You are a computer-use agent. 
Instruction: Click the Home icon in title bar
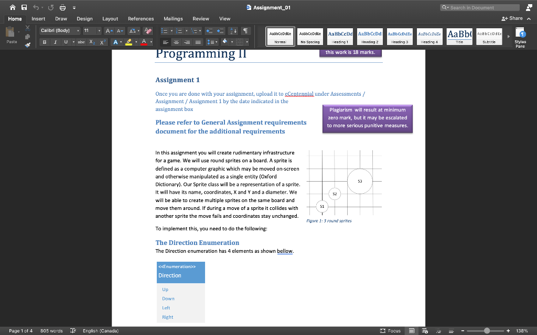(13, 7)
